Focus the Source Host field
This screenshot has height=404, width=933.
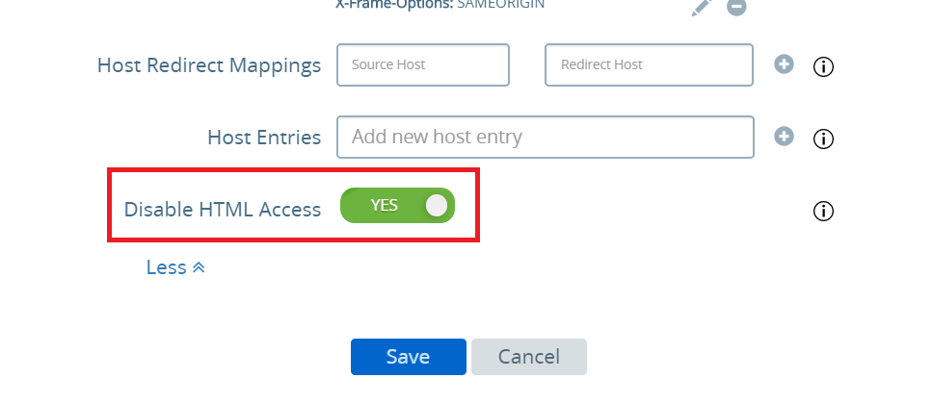pos(423,64)
